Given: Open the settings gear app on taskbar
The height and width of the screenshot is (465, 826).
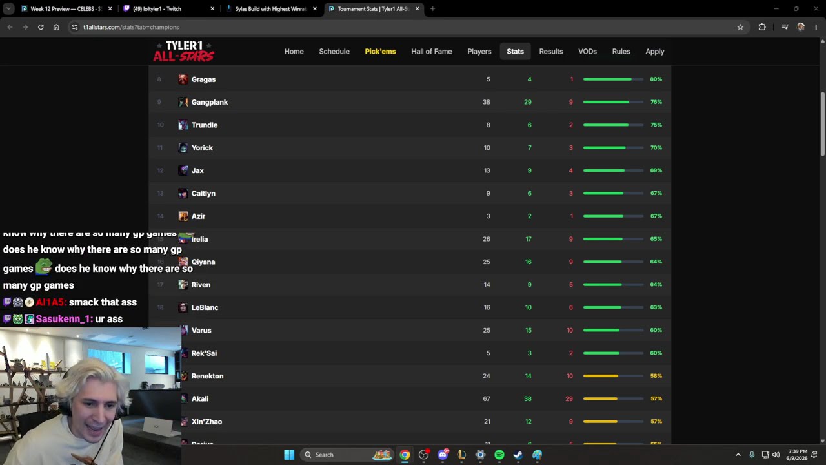Looking at the screenshot, I should [480, 455].
